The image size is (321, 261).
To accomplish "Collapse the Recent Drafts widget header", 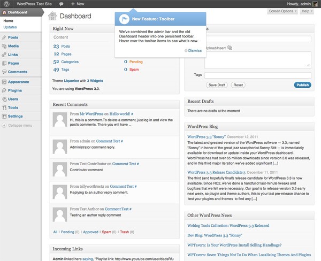I will pos(249,101).
